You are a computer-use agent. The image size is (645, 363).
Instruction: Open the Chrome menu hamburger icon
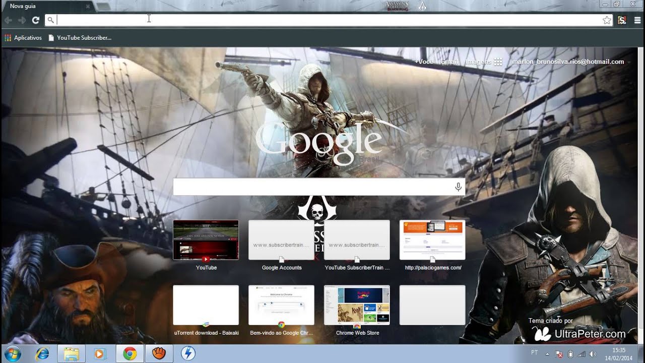[x=637, y=20]
